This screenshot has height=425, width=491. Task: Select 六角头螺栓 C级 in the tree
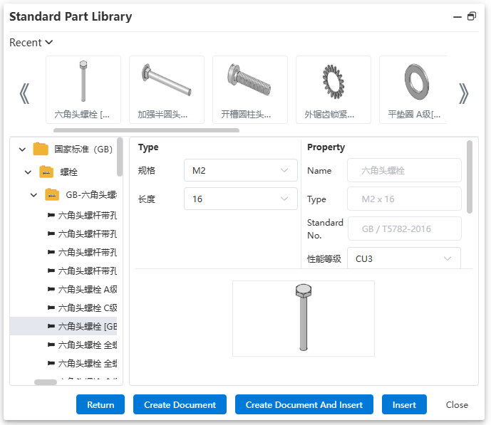coord(83,308)
